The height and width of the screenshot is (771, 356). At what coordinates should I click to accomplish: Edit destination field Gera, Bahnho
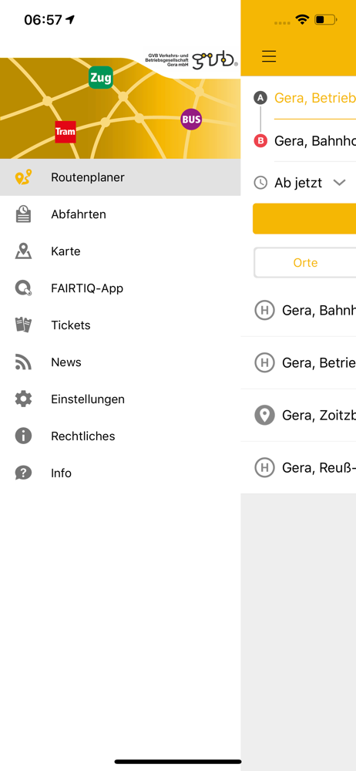(x=314, y=141)
